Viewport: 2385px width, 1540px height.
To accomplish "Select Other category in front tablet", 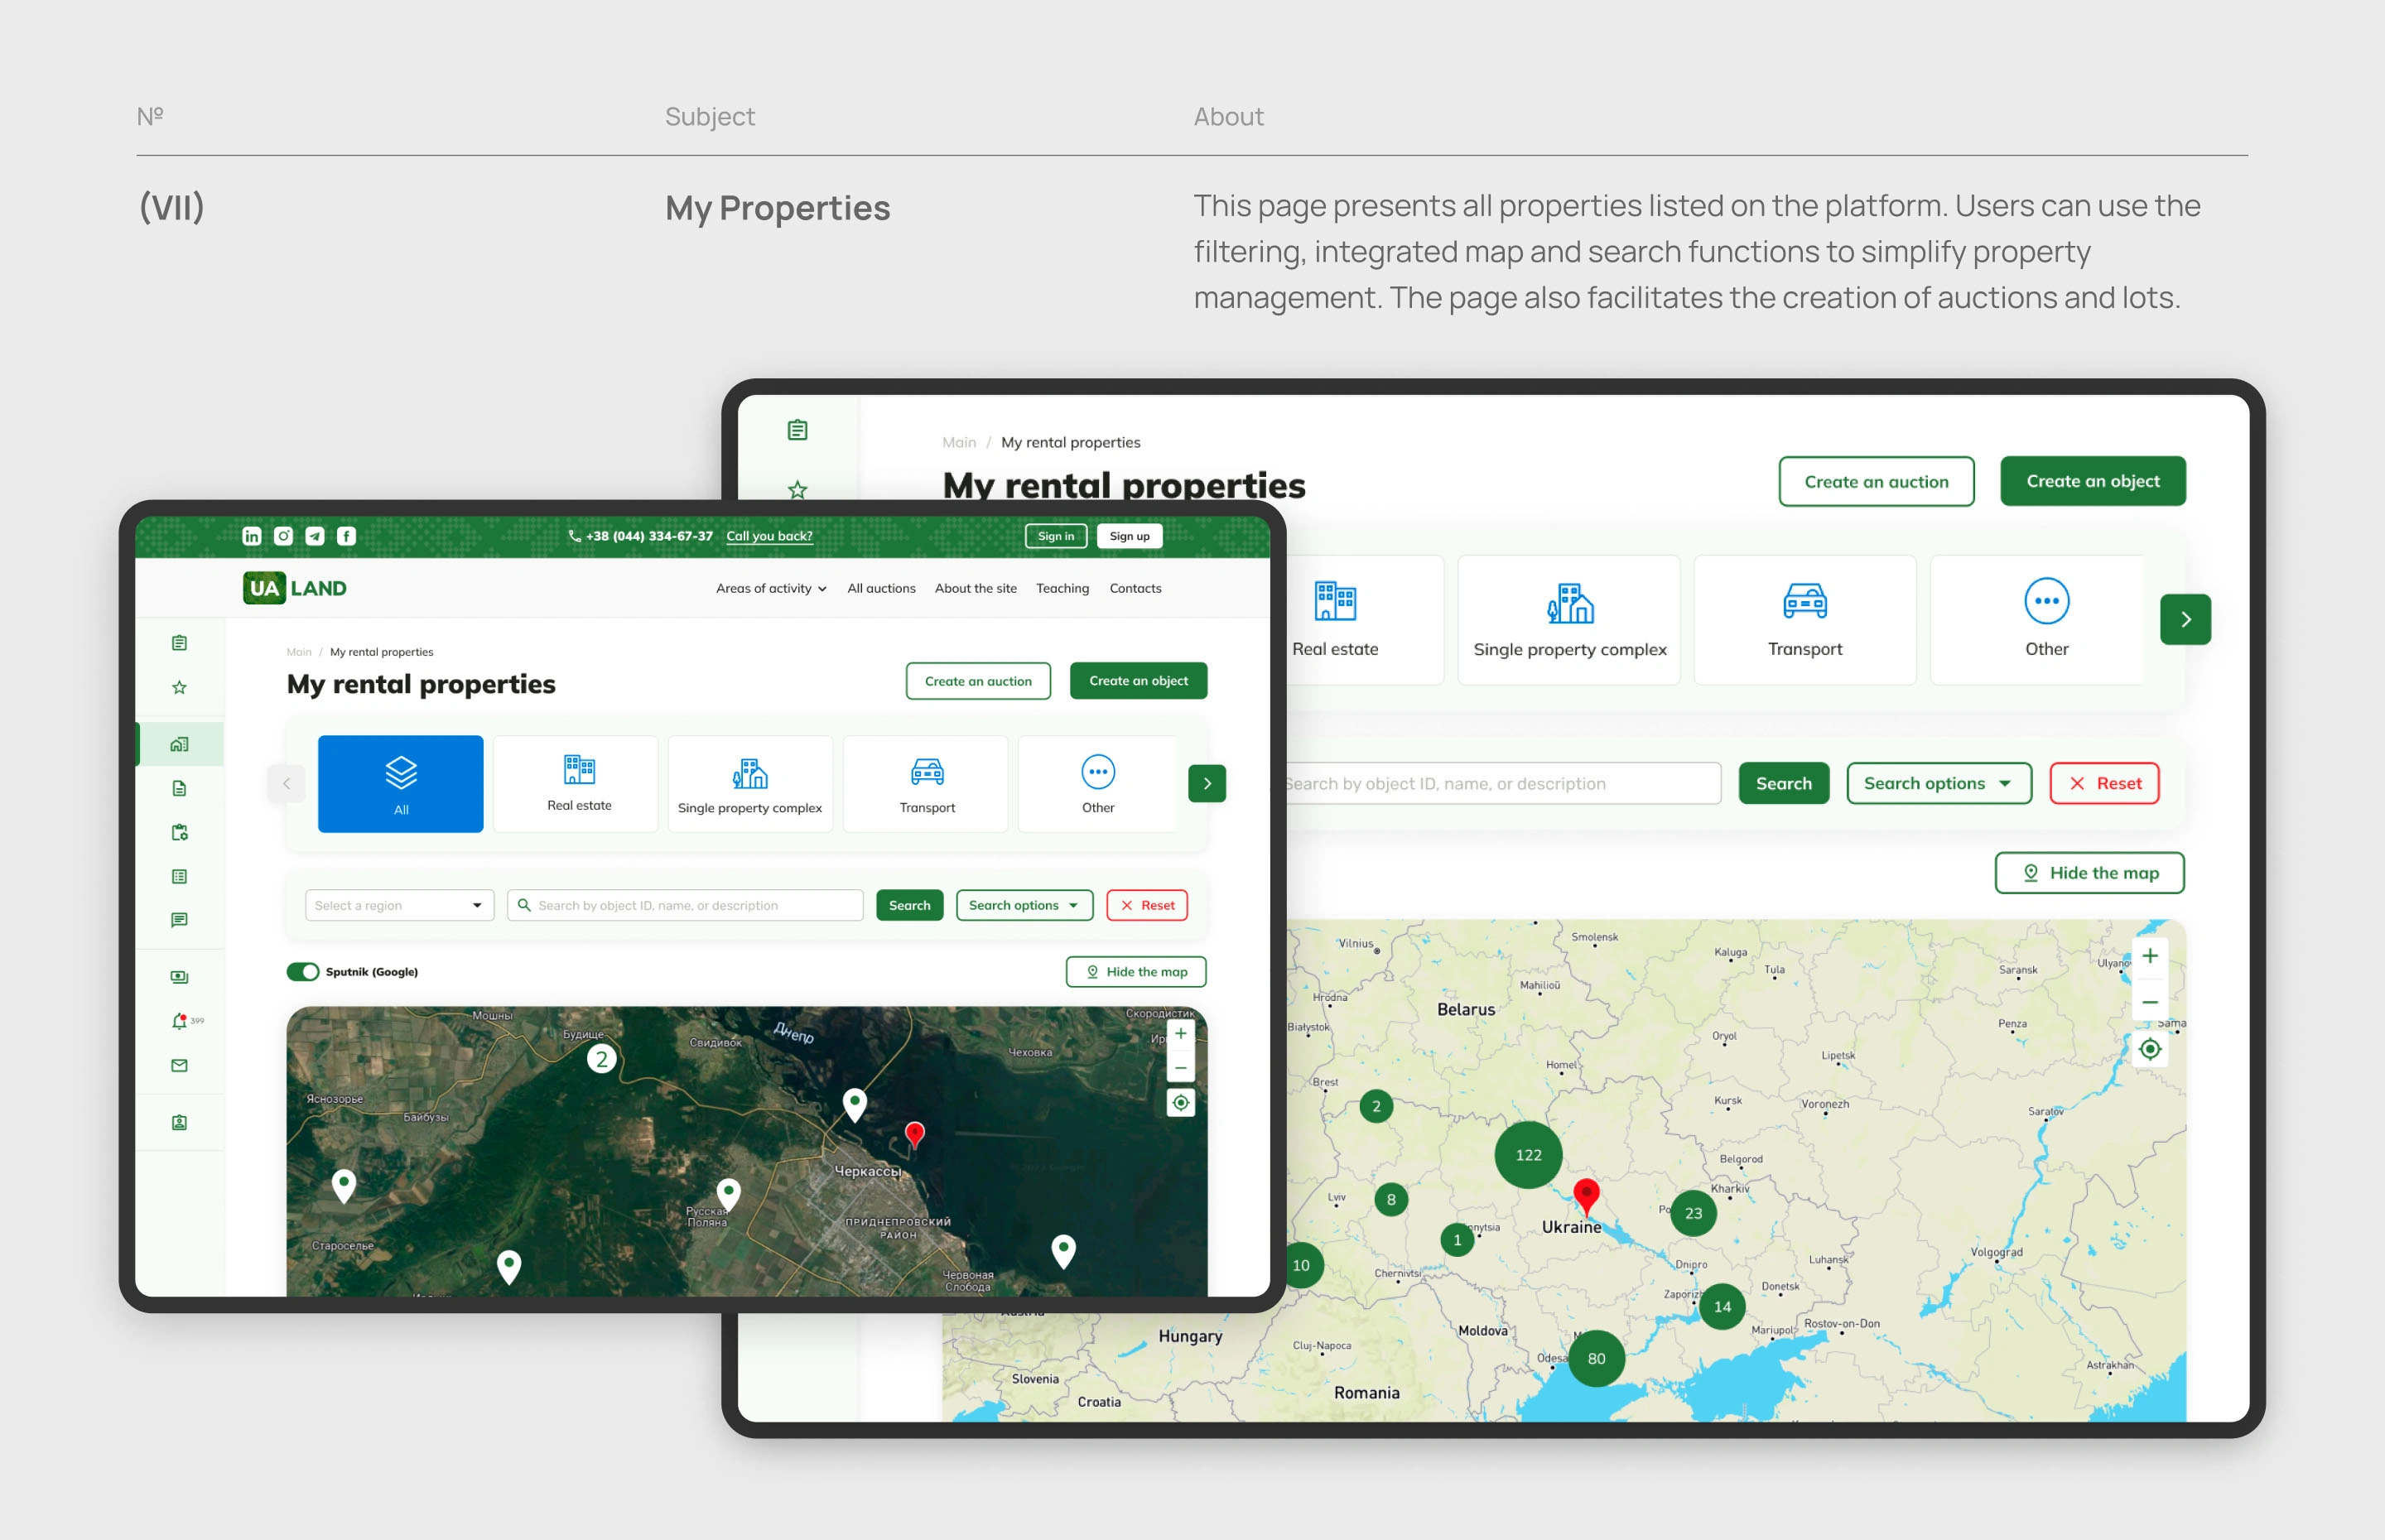I will [x=1098, y=784].
